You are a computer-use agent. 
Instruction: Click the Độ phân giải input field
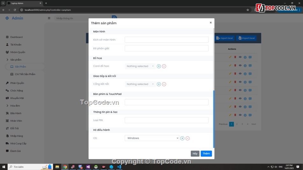click(x=166, y=48)
